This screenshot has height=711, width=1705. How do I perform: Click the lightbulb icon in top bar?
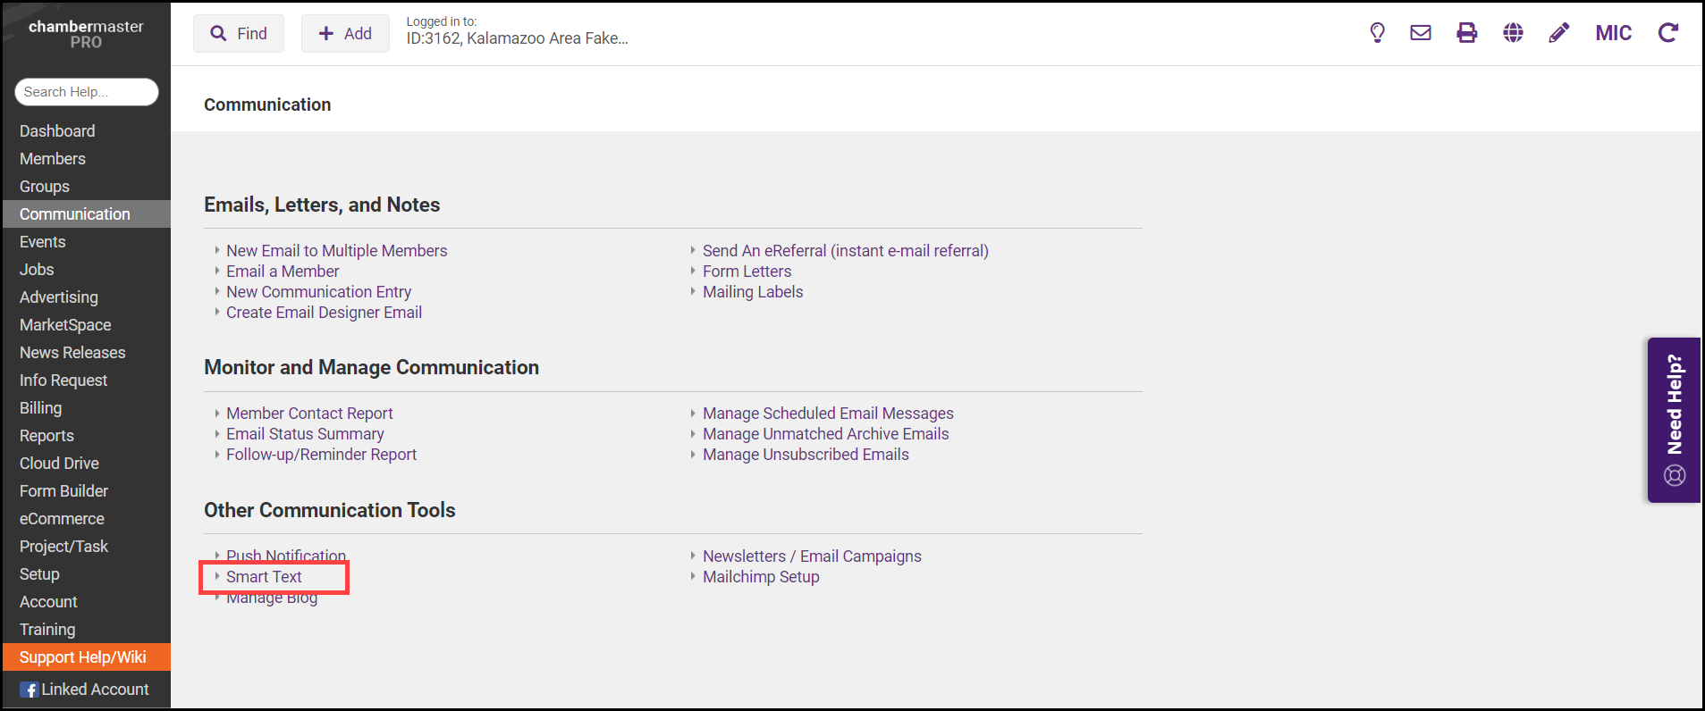(1377, 33)
